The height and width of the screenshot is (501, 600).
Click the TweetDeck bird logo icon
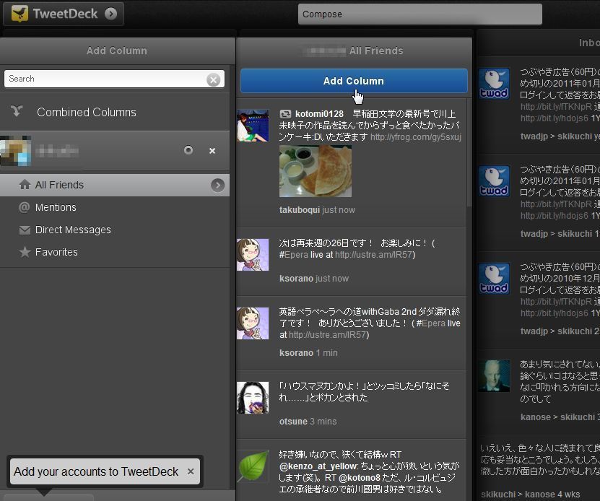pyautogui.click(x=19, y=14)
